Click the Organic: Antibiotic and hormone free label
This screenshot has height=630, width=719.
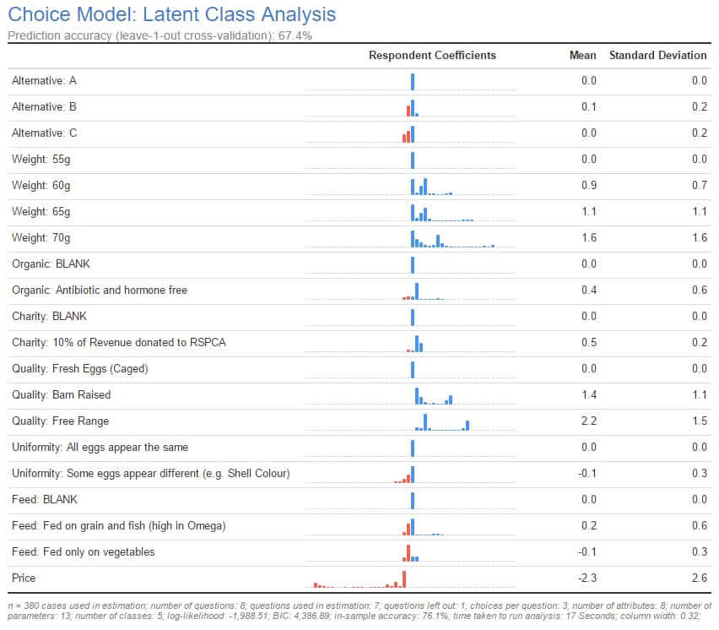[100, 291]
